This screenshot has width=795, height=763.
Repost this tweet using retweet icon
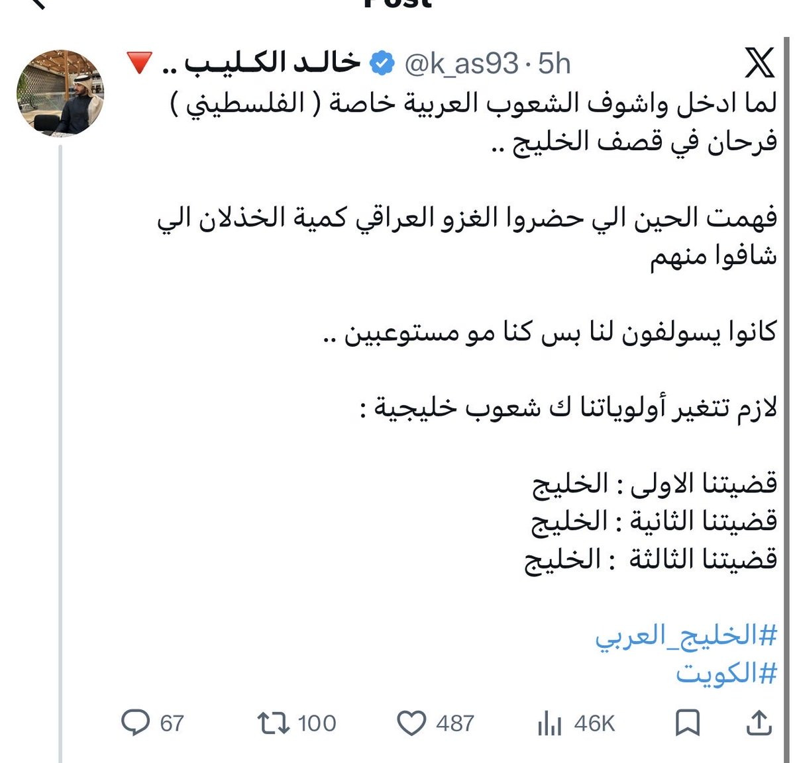[x=274, y=723]
